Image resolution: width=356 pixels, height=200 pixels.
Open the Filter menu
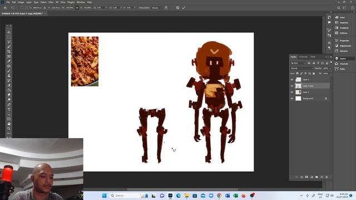pos(51,2)
